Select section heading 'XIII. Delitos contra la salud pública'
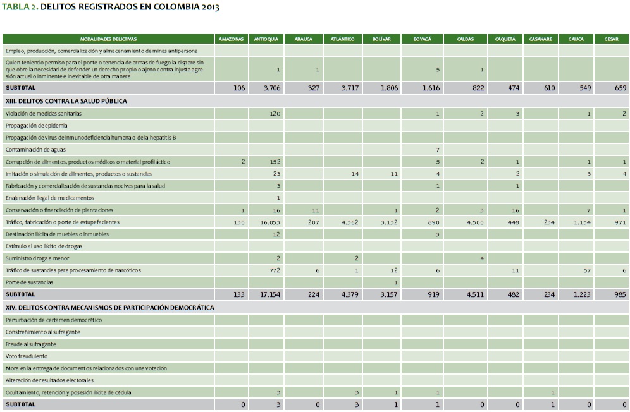Image resolution: width=630 pixels, height=412 pixels. 66,101
